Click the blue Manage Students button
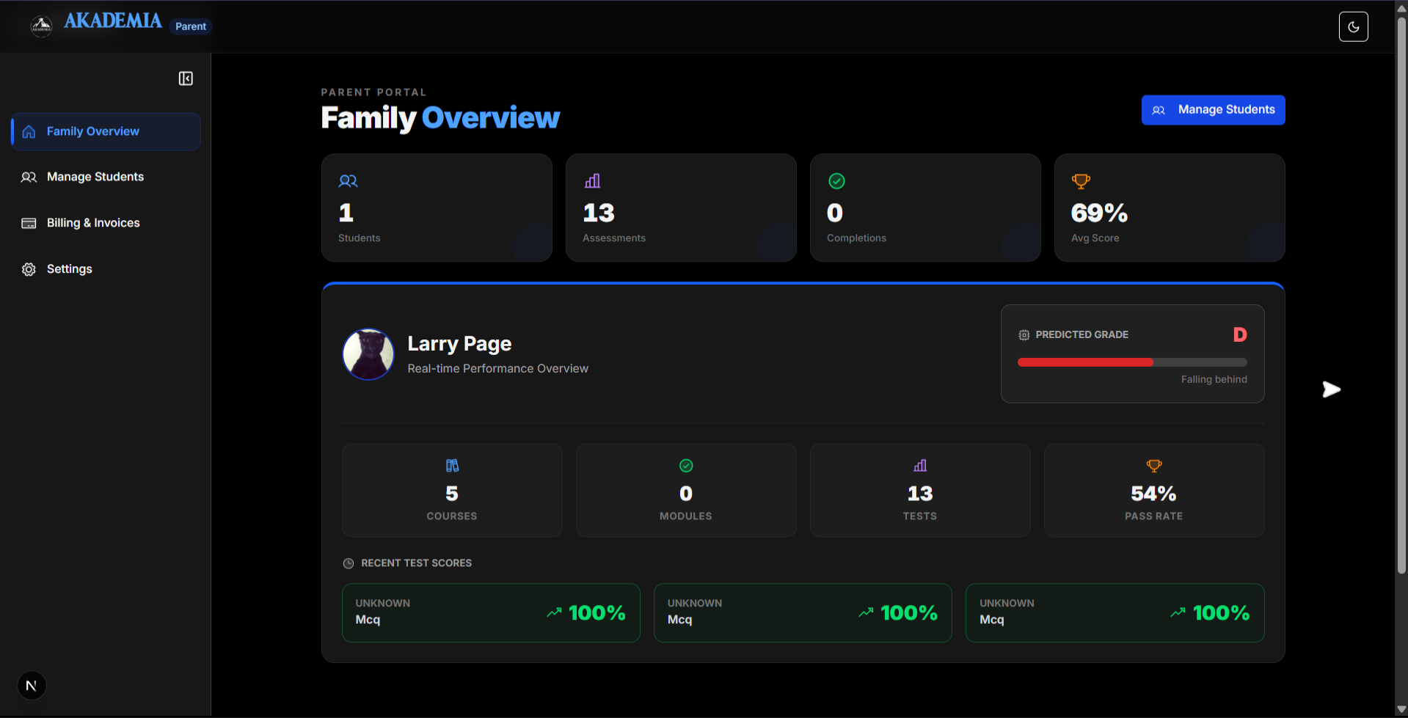Image resolution: width=1408 pixels, height=718 pixels. pyautogui.click(x=1213, y=110)
